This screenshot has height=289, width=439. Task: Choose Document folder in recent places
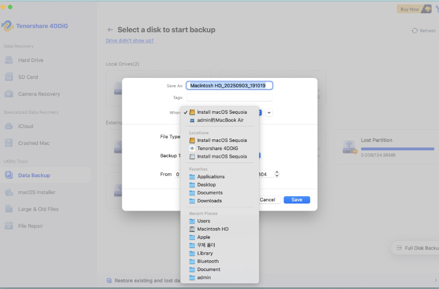pos(220,269)
